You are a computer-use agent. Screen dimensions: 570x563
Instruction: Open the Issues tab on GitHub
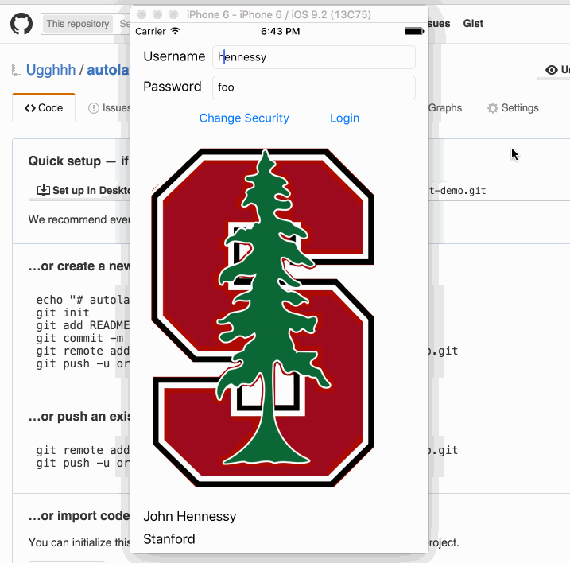[x=109, y=108]
